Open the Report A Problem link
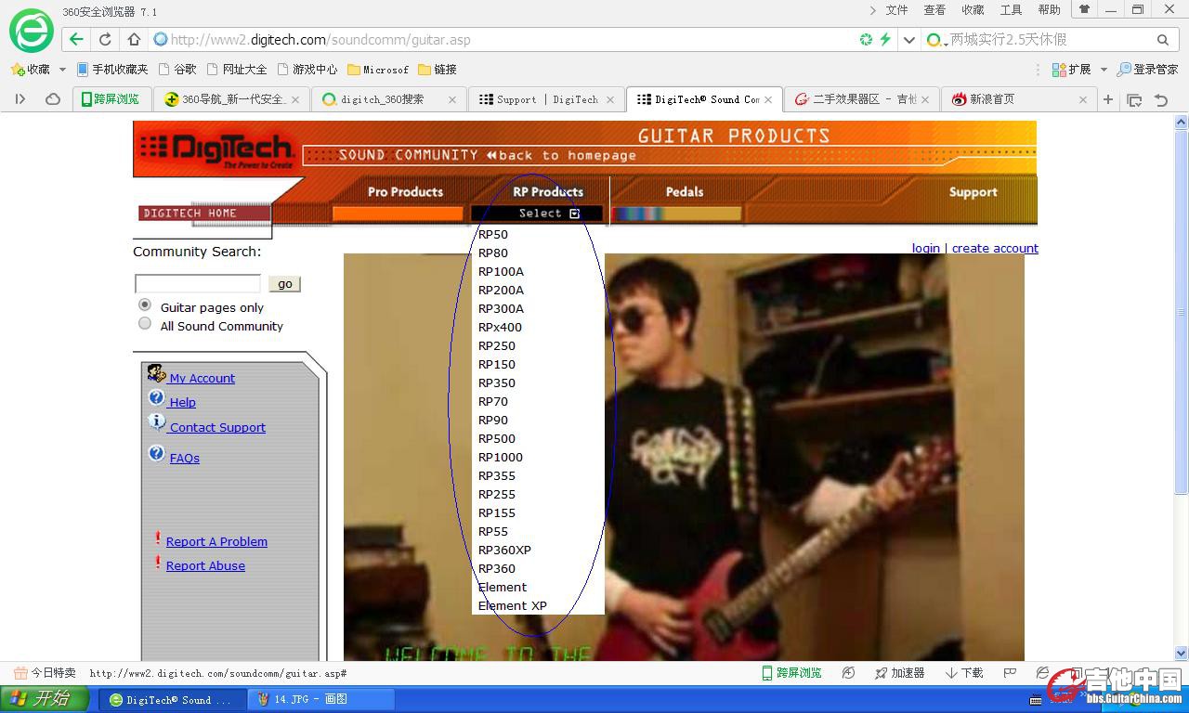The width and height of the screenshot is (1189, 713). (x=216, y=541)
